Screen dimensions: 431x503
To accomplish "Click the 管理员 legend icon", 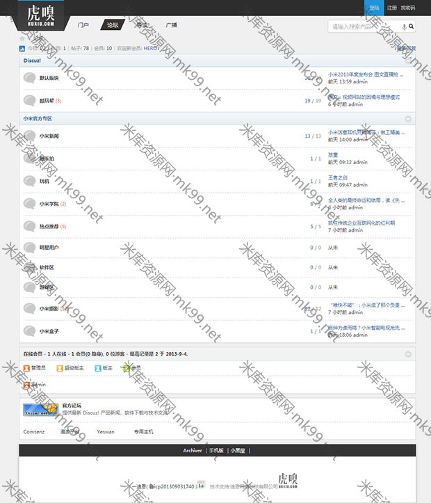I will [x=26, y=368].
